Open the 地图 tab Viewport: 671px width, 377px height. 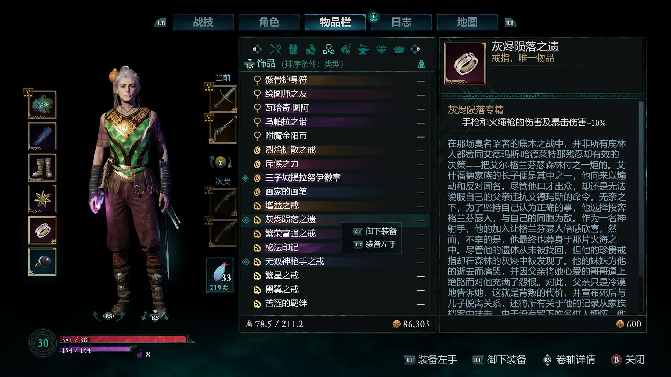(467, 22)
